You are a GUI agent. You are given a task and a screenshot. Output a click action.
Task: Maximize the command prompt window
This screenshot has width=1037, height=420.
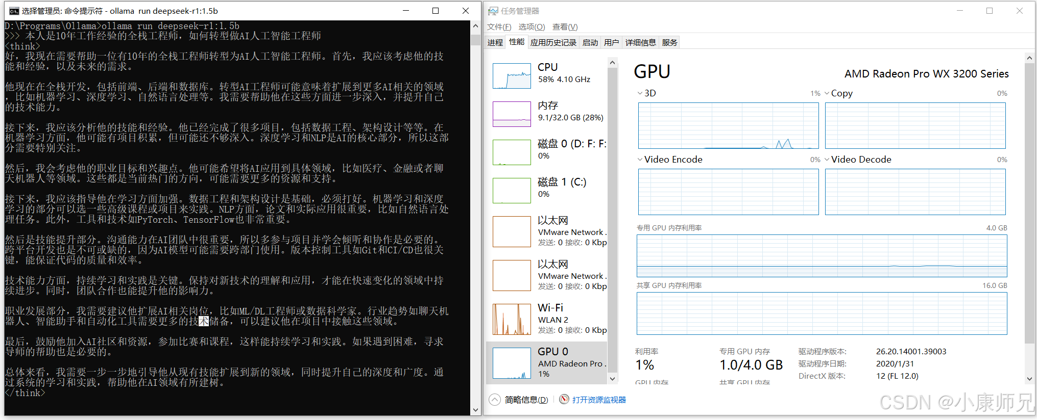(x=435, y=11)
